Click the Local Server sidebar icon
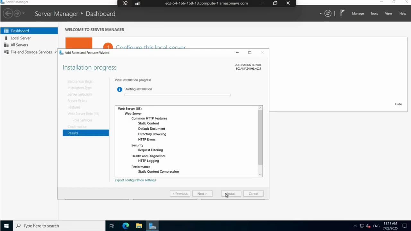 click(x=6, y=38)
